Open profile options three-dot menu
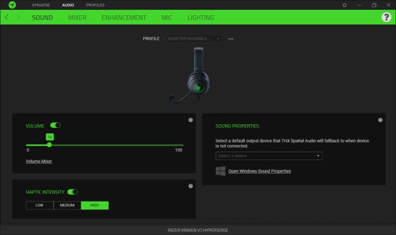This screenshot has height=235, width=396. pyautogui.click(x=230, y=39)
